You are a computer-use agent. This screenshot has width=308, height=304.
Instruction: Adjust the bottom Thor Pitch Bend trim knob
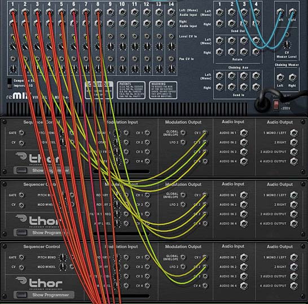(63, 257)
